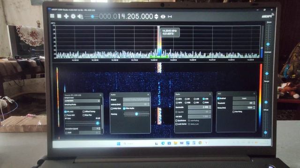This screenshot has height=168, width=300.
Task: Close the Audio panel
Action: pyautogui.click(x=148, y=94)
